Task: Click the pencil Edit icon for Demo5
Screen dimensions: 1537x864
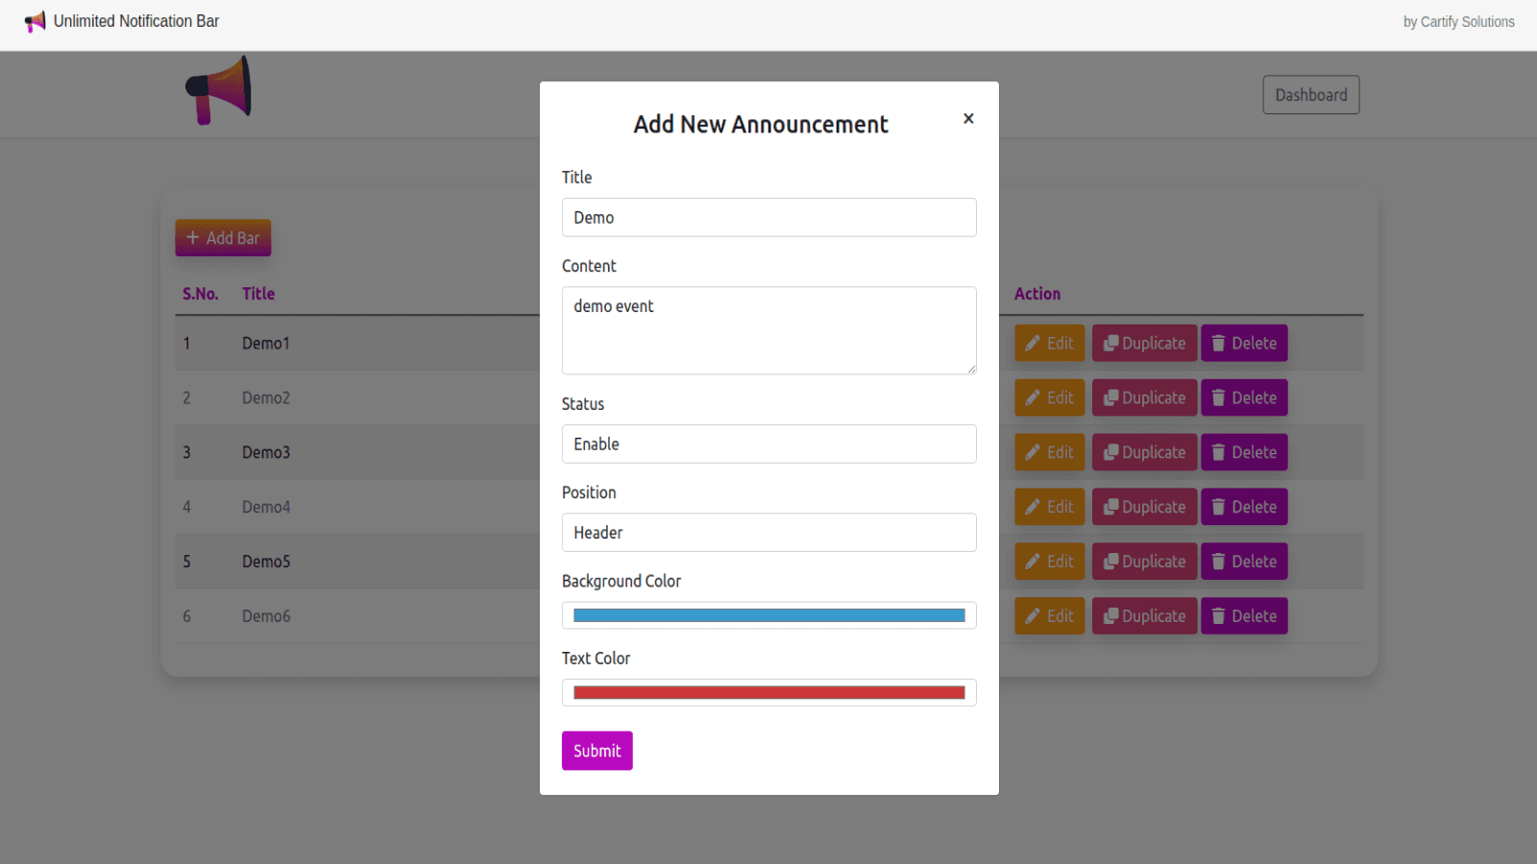Action: [1033, 562]
